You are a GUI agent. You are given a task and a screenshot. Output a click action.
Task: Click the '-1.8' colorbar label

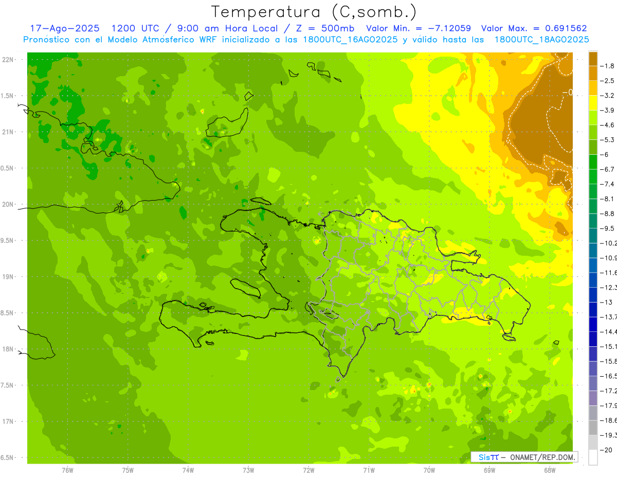click(x=608, y=66)
